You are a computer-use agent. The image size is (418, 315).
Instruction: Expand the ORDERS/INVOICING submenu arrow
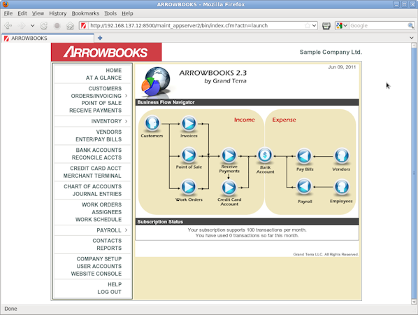coord(126,96)
